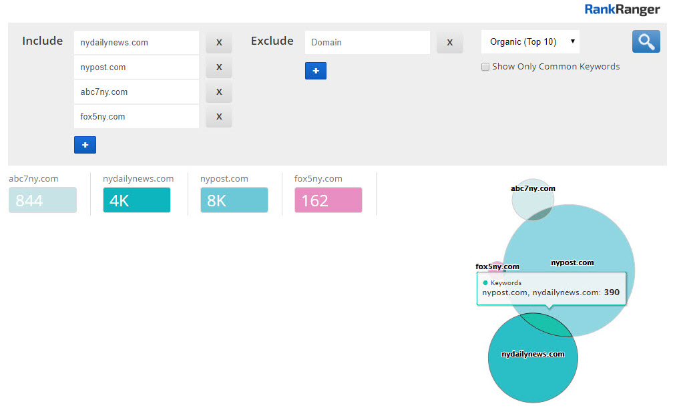Click the nydailynews.com heading above 4K

tap(138, 178)
